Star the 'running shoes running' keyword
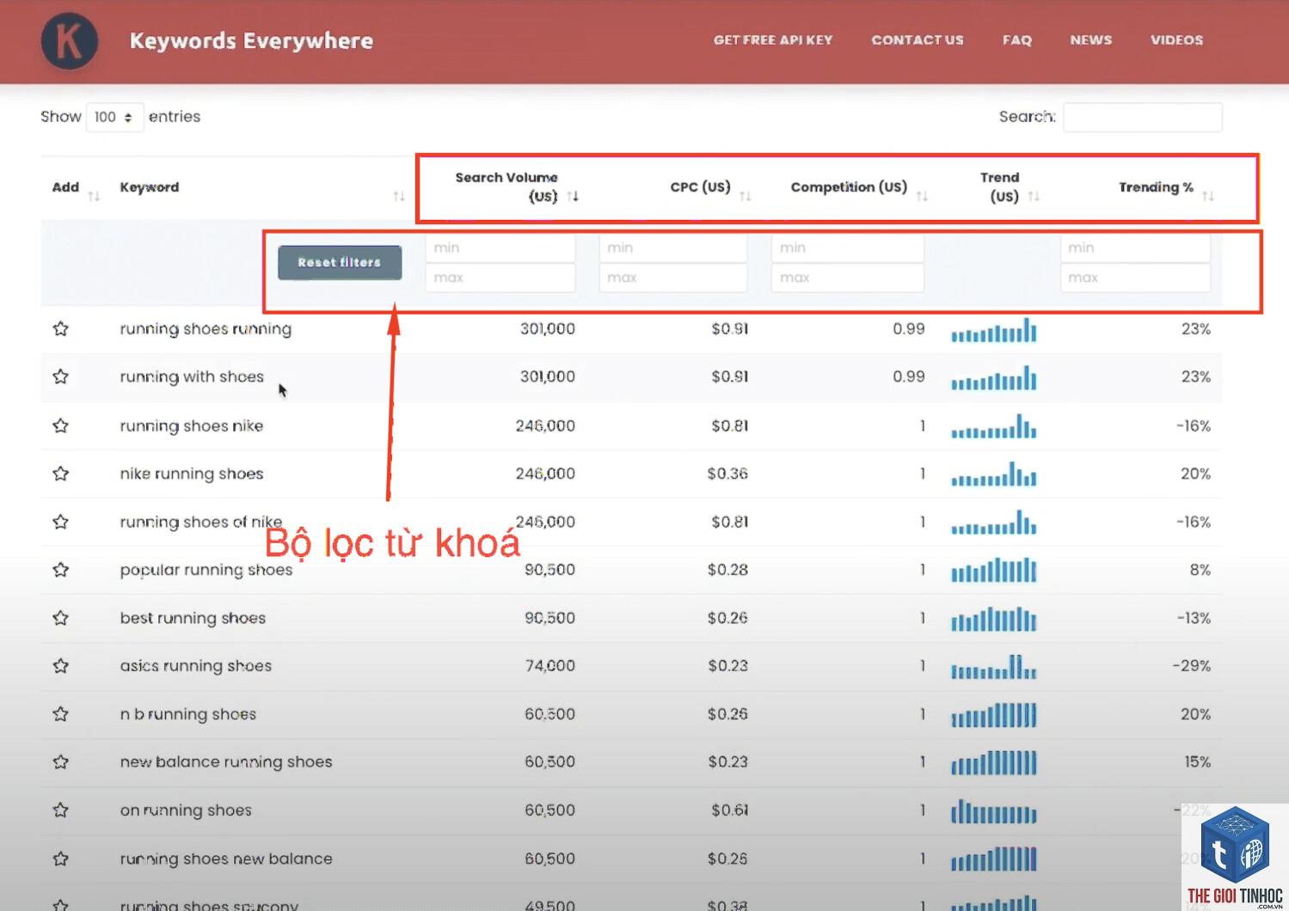Viewport: 1289px width, 911px height. [x=60, y=328]
